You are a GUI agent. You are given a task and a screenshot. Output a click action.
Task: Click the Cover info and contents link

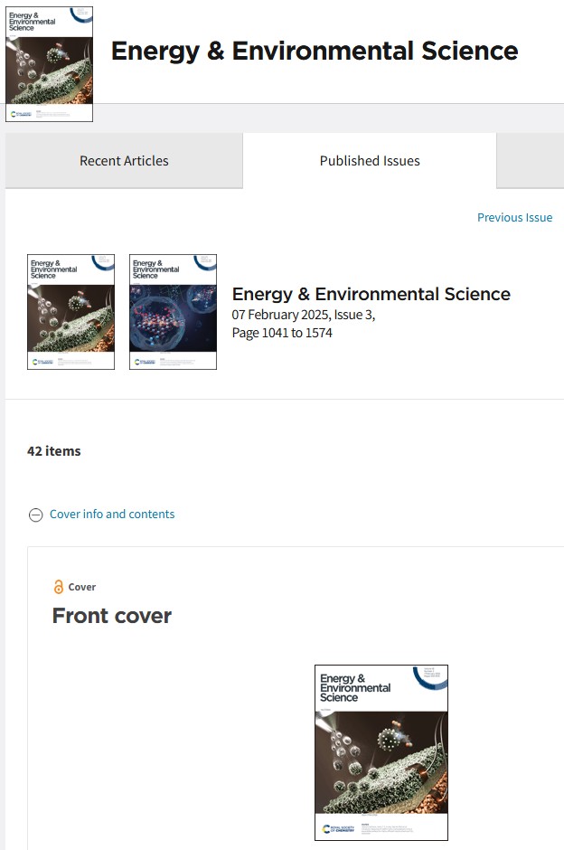112,514
